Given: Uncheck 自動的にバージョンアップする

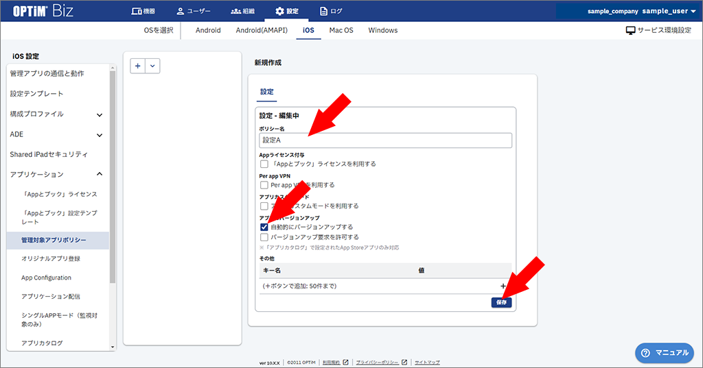Looking at the screenshot, I should [x=264, y=227].
